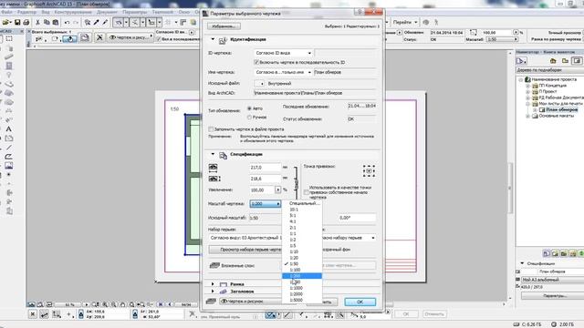Open pen set preview button
Screen dimensions: 584x328
(x=245, y=250)
